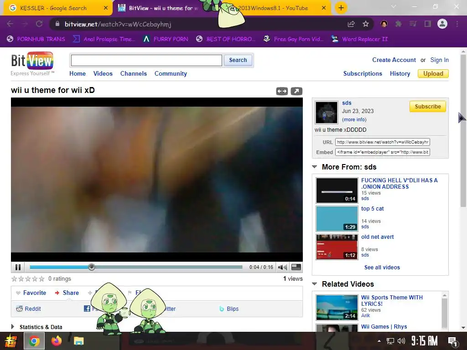Close the KESSLER Google Search tab

tap(106, 8)
